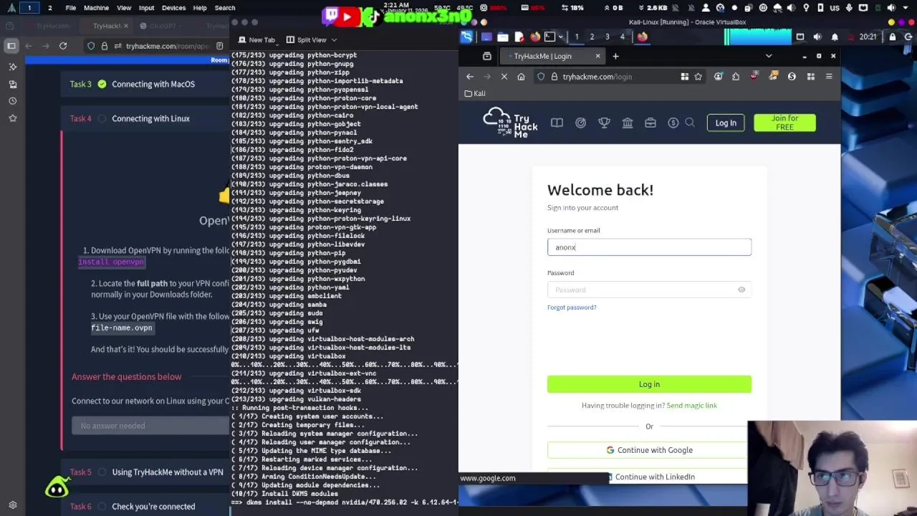Open a New Tab in the terminal

(256, 40)
